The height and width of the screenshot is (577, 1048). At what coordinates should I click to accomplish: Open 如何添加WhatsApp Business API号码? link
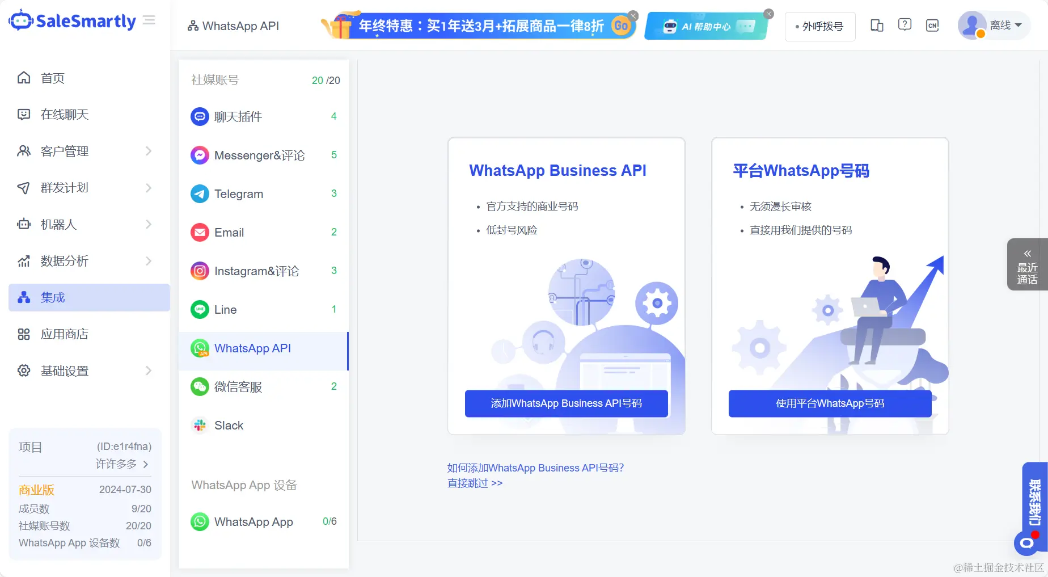535,468
